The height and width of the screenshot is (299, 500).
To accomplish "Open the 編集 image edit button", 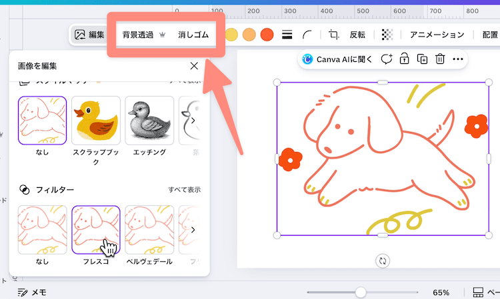I will pos(89,35).
